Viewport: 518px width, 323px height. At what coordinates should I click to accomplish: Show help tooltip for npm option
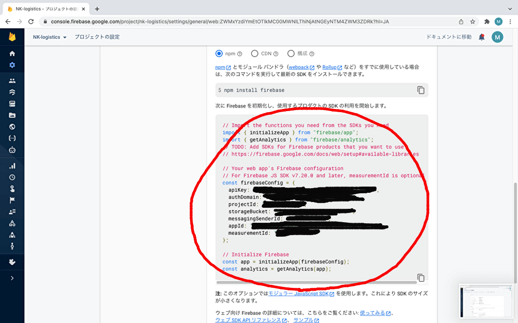pyautogui.click(x=240, y=54)
